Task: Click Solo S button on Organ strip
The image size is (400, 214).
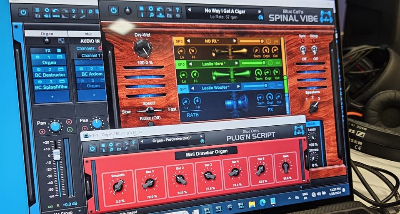Action: (x=70, y=129)
